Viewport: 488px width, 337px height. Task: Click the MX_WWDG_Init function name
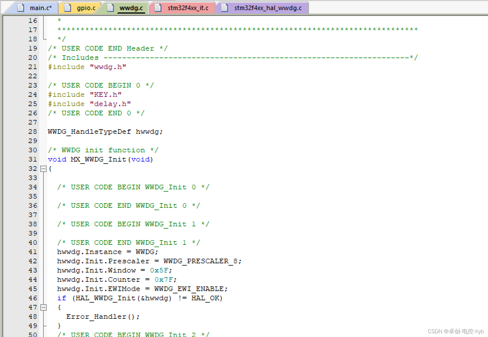(x=98, y=160)
